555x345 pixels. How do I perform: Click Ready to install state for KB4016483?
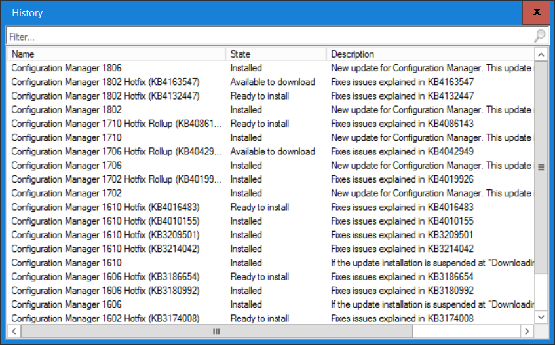259,207
